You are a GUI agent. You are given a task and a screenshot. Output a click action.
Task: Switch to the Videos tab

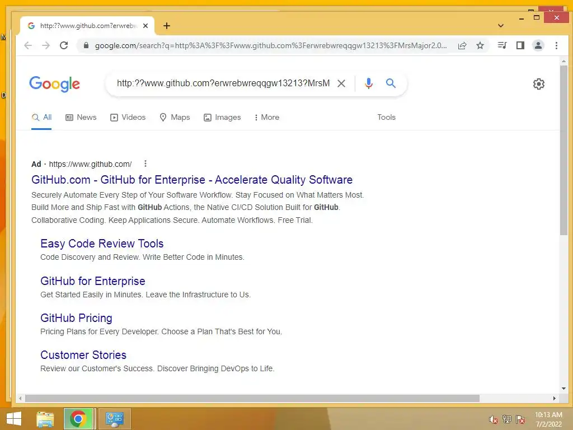pos(128,118)
